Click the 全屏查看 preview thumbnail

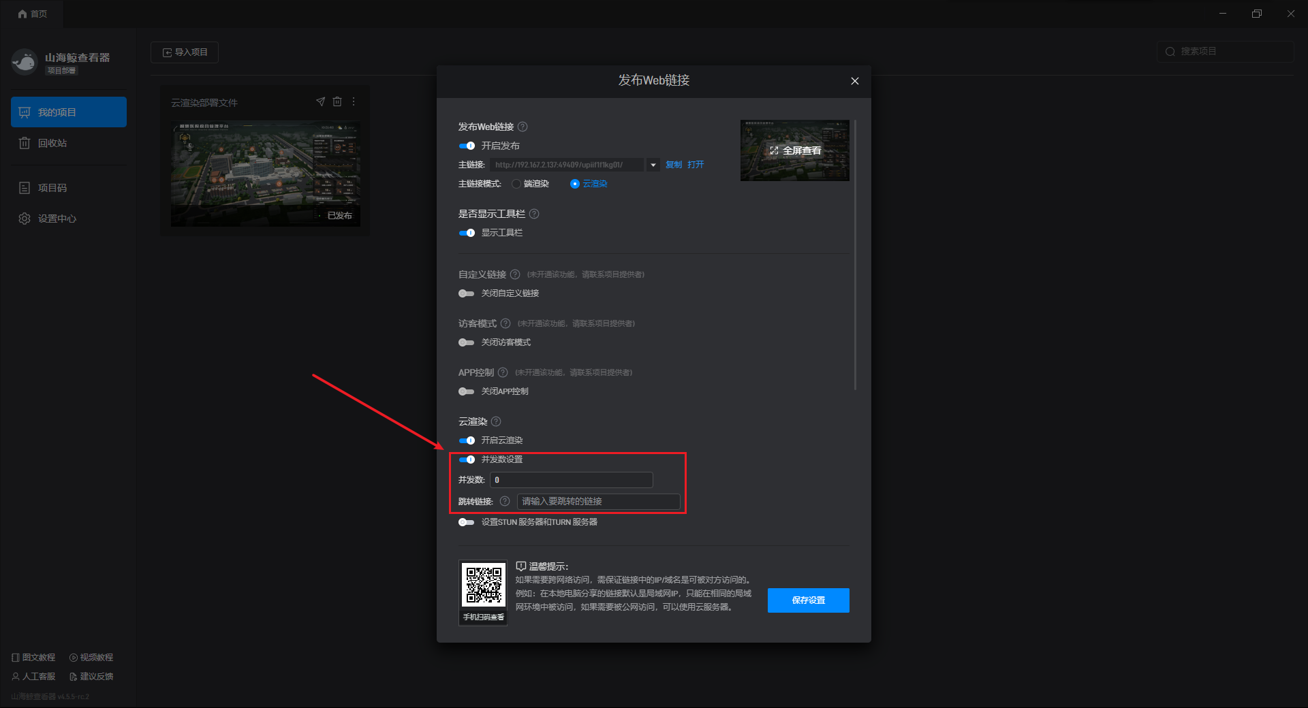795,150
